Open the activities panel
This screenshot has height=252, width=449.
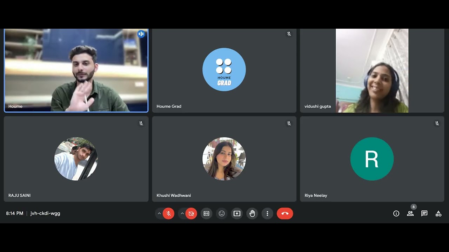pyautogui.click(x=438, y=213)
